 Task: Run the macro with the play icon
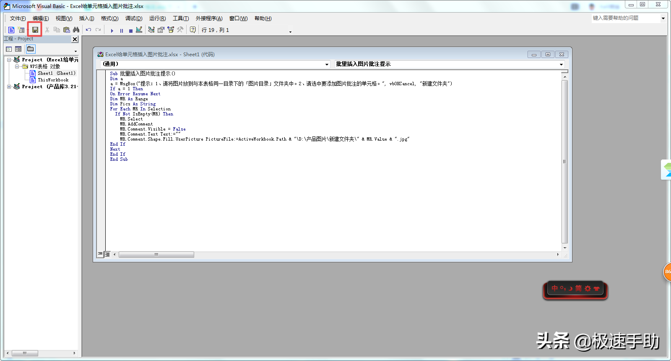(112, 30)
